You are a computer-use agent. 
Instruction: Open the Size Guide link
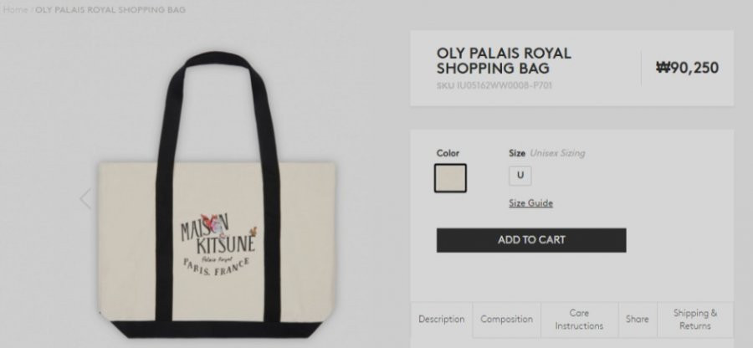(530, 203)
